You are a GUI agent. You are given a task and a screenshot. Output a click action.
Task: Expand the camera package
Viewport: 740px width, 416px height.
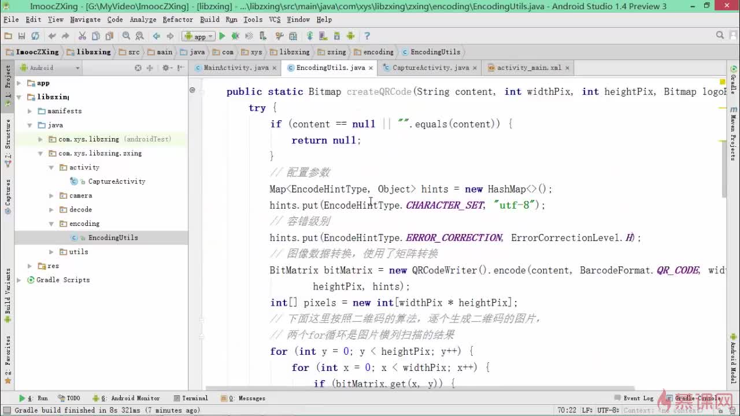(51, 195)
